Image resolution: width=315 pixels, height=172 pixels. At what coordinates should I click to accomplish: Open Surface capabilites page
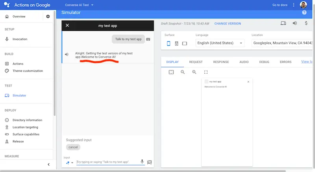pos(26,134)
